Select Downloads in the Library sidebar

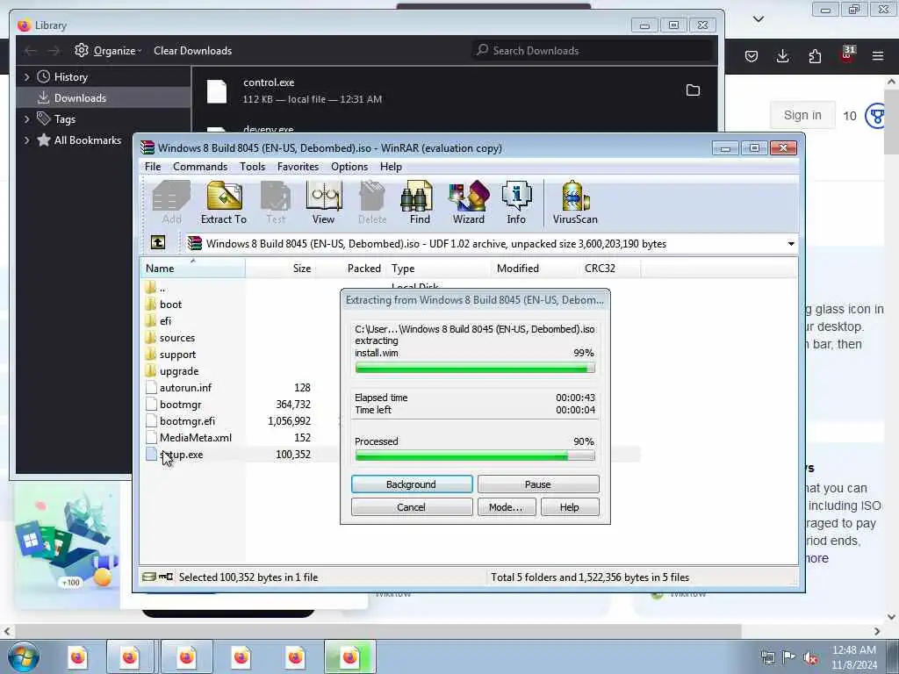click(x=104, y=98)
